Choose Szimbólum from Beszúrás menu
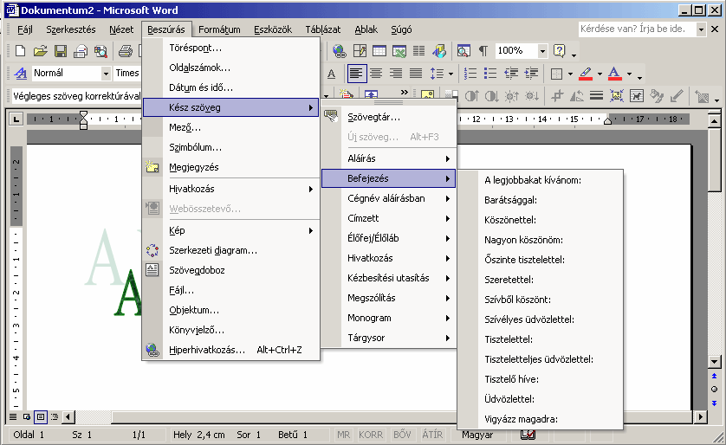This screenshot has width=726, height=445. (x=231, y=147)
